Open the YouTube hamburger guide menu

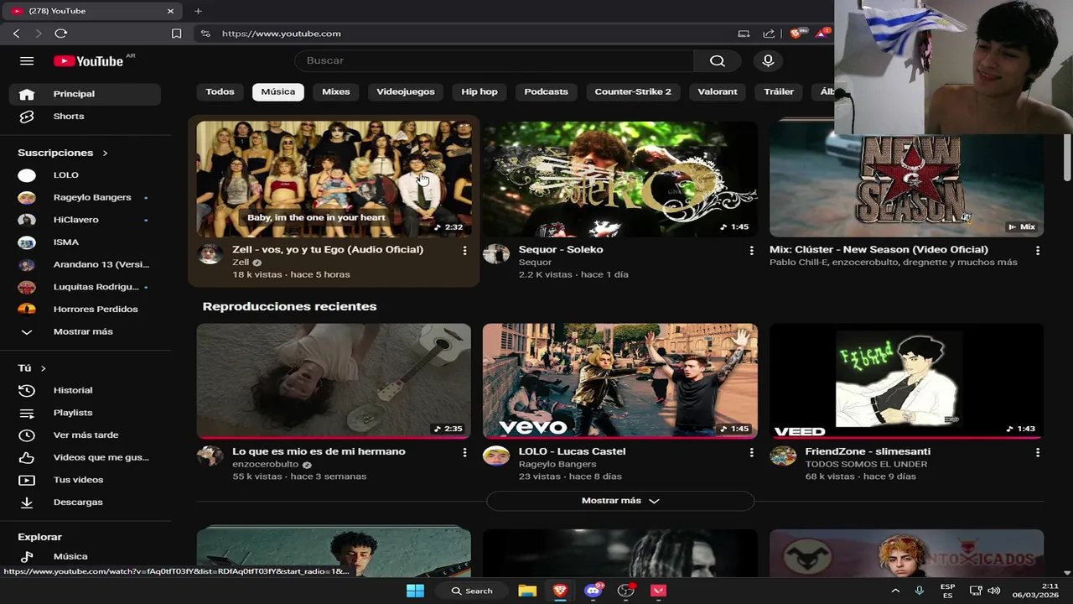(x=27, y=60)
